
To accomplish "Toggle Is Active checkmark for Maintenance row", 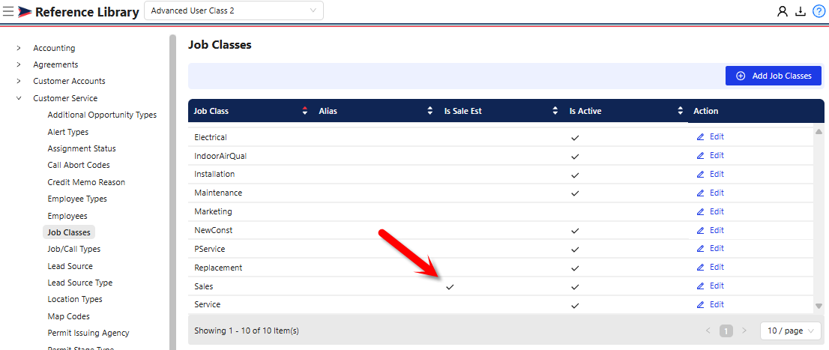I will point(575,193).
